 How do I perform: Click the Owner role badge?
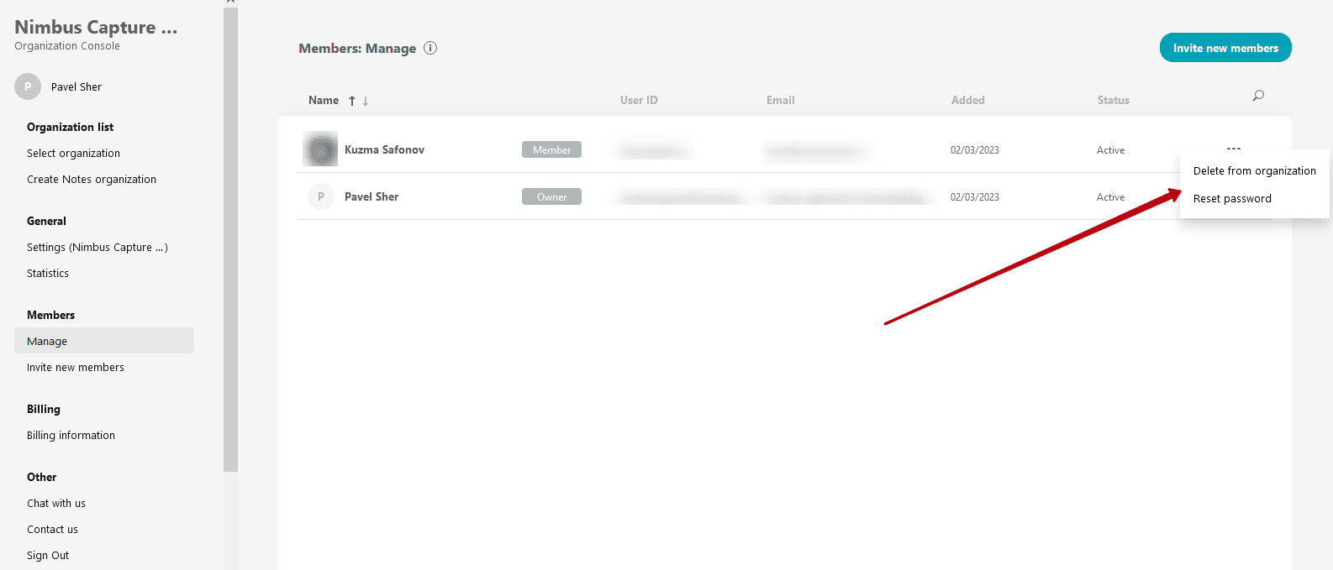[551, 196]
